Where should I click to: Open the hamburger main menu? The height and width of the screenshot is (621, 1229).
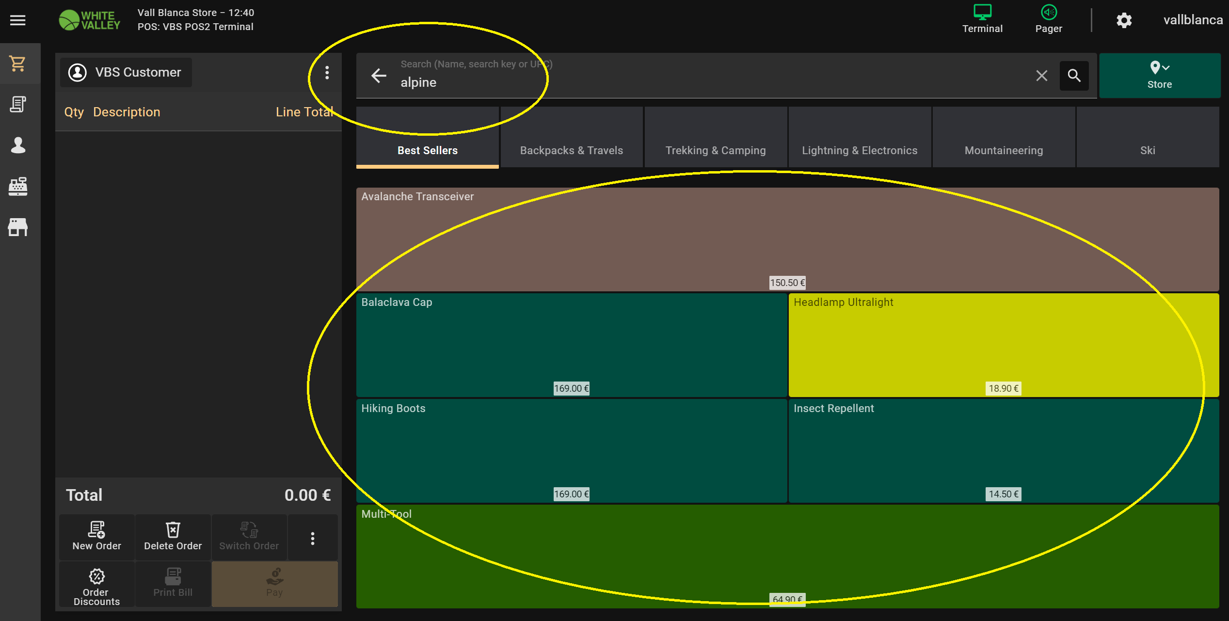coord(18,20)
